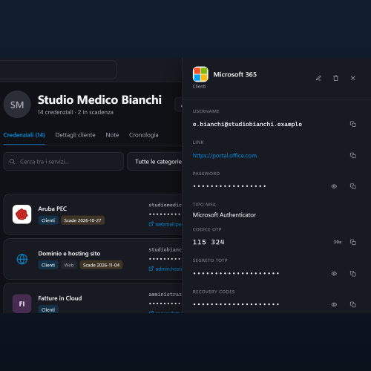Switch to the Credenziali (14) tab

pos(24,135)
